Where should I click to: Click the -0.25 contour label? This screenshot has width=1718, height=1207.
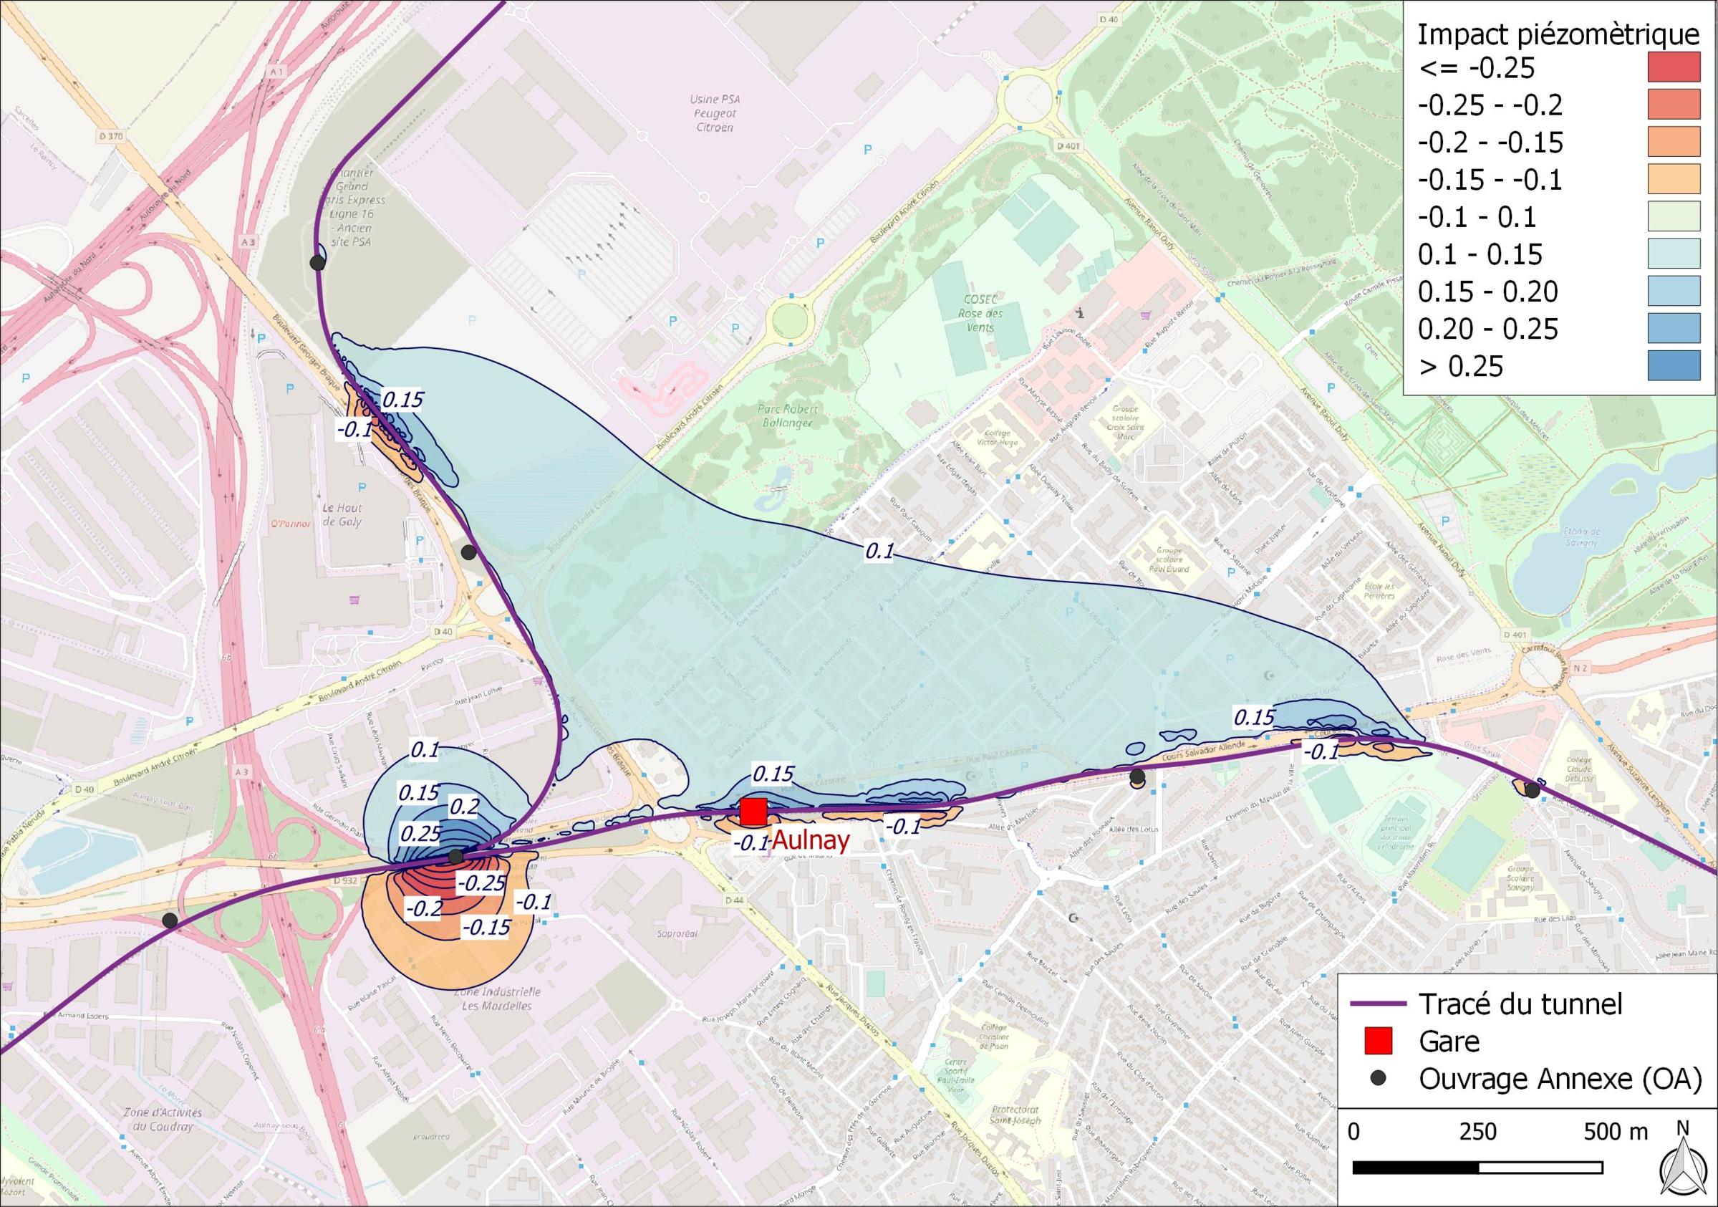[481, 883]
